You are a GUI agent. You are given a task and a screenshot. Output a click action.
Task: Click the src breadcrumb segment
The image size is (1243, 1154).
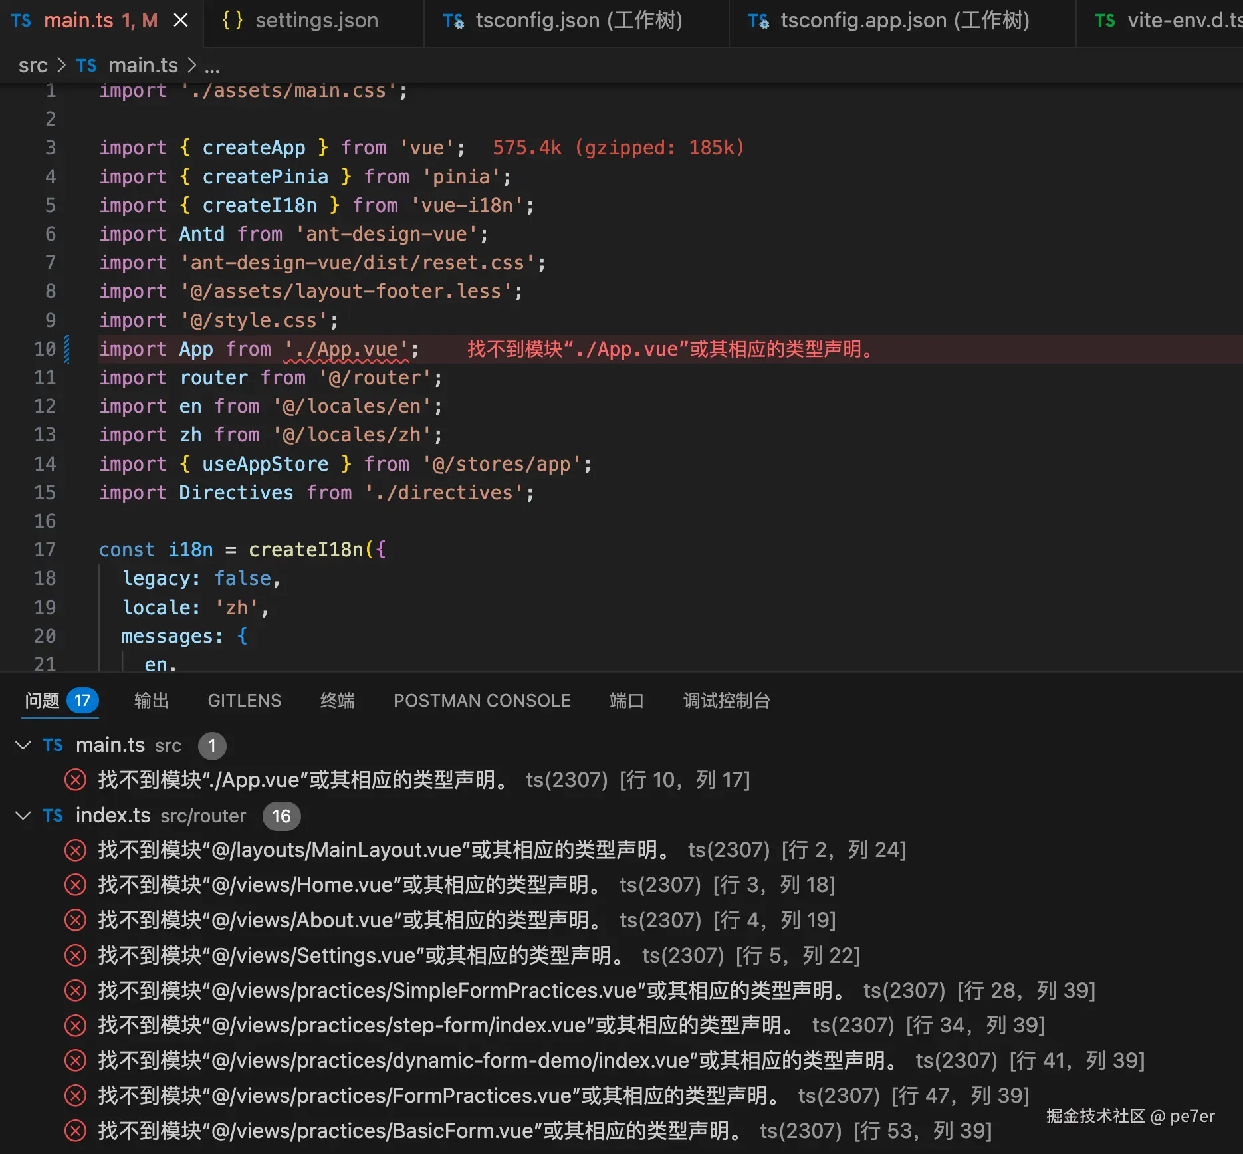33,66
